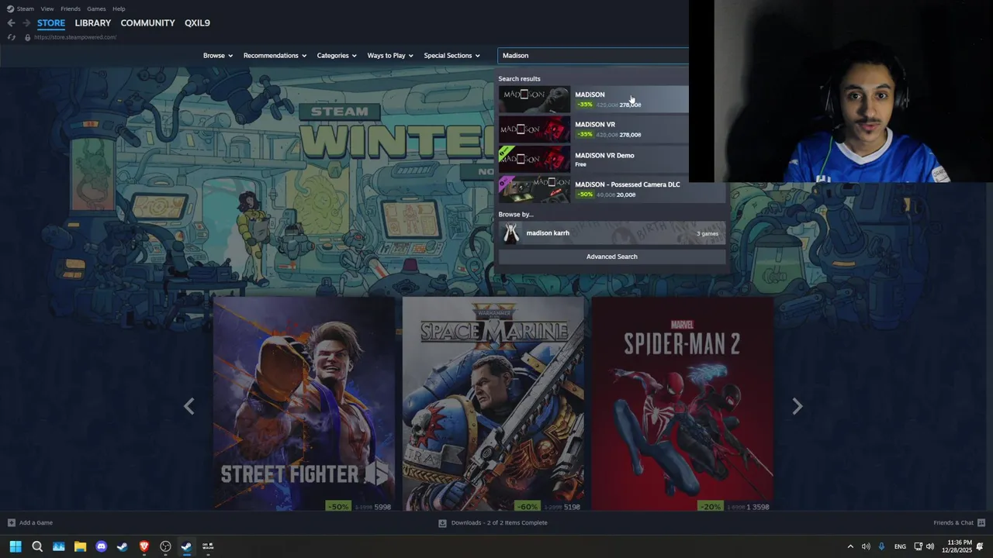Switch the ENG input language
The height and width of the screenshot is (558, 993).
900,546
